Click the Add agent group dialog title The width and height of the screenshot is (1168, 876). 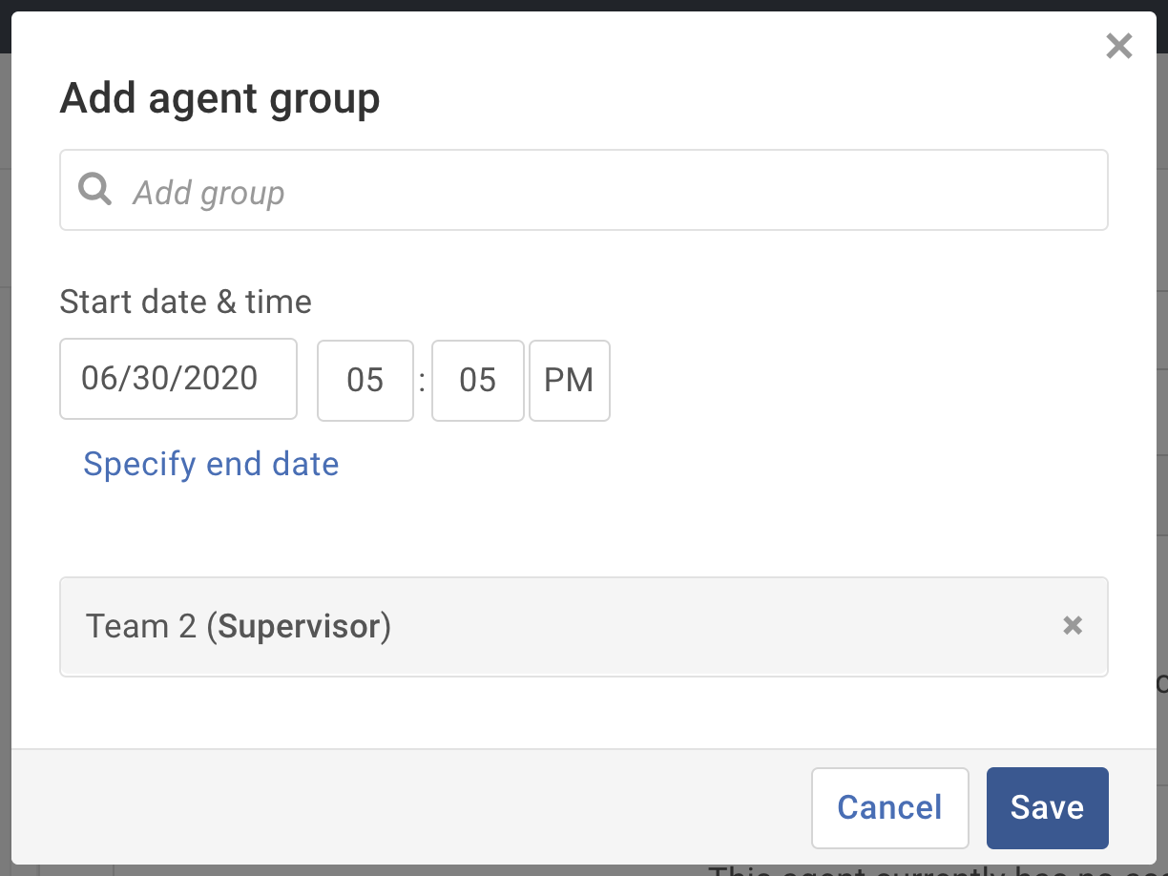click(x=219, y=97)
